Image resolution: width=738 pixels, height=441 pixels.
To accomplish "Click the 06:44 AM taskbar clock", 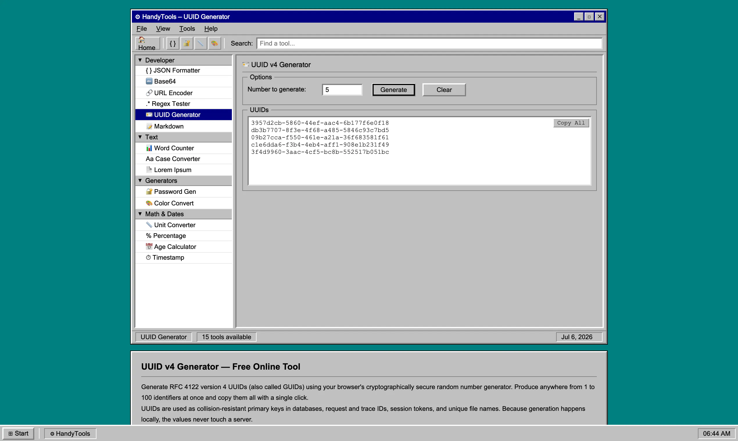I will 716,433.
